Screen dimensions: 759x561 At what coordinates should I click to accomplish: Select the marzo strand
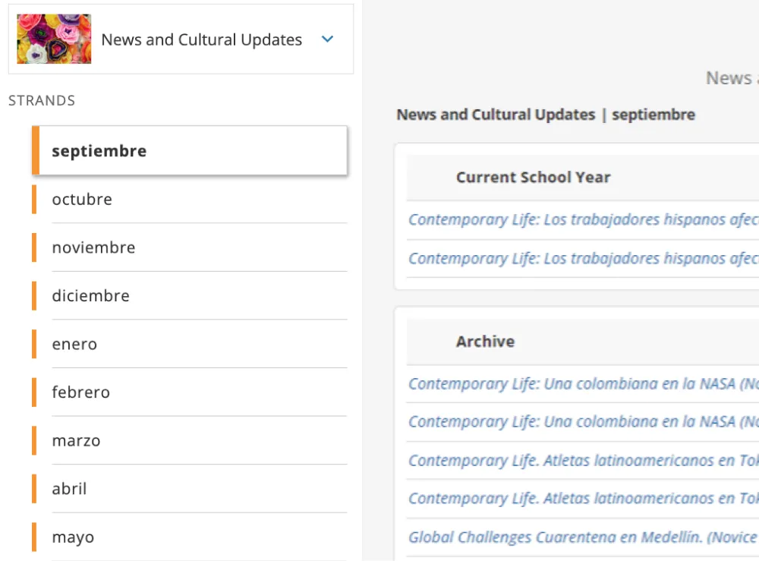[75, 440]
